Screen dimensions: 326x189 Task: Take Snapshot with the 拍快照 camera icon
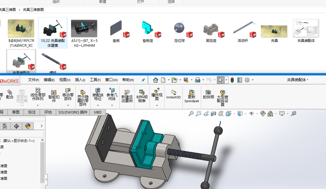tap(208, 94)
